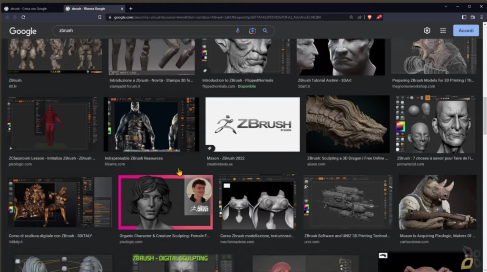Click the browser back arrow
487x272 pixels.
[x=7, y=17]
